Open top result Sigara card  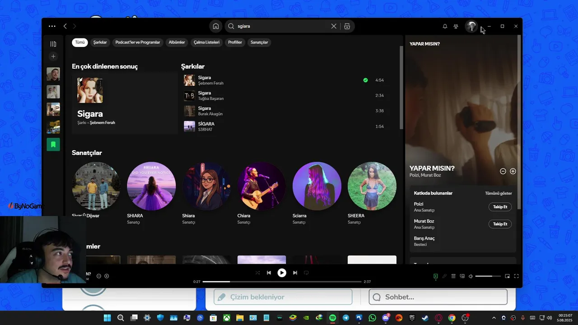[x=125, y=103]
